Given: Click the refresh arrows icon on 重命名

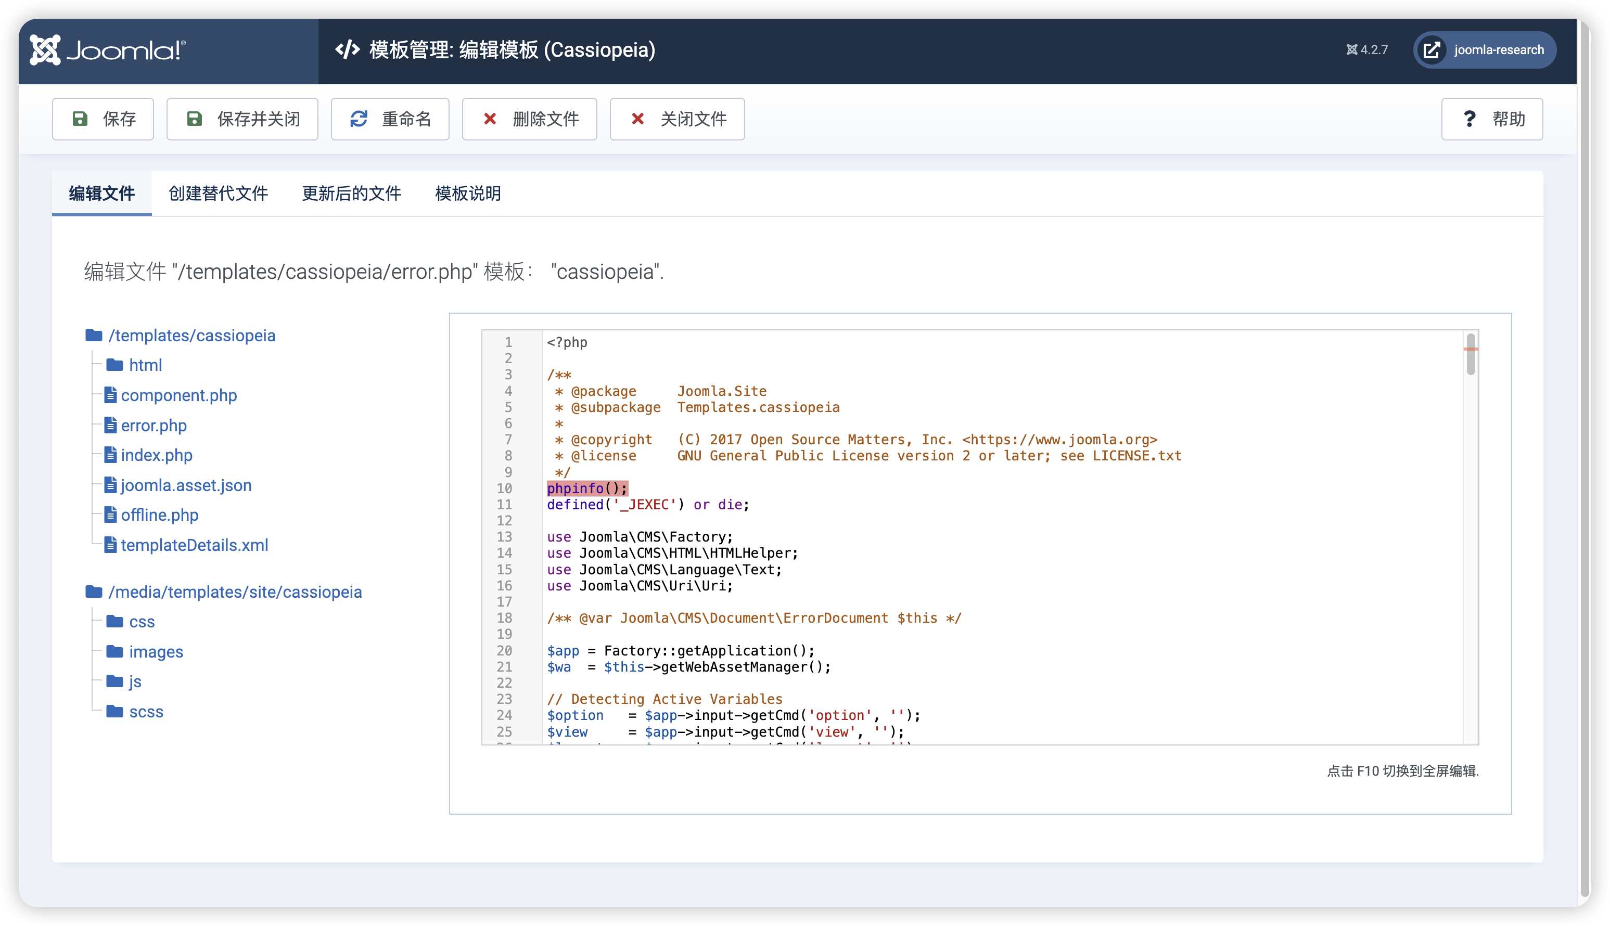Looking at the screenshot, I should point(359,119).
